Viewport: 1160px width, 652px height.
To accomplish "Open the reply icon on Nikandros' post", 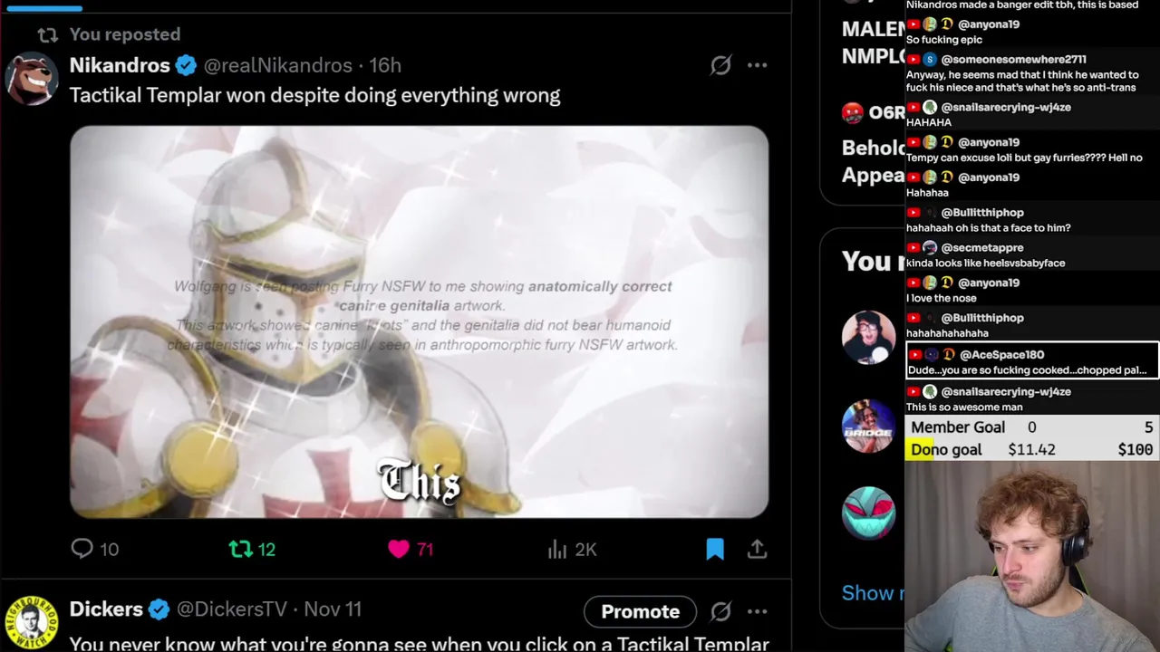I will 82,549.
